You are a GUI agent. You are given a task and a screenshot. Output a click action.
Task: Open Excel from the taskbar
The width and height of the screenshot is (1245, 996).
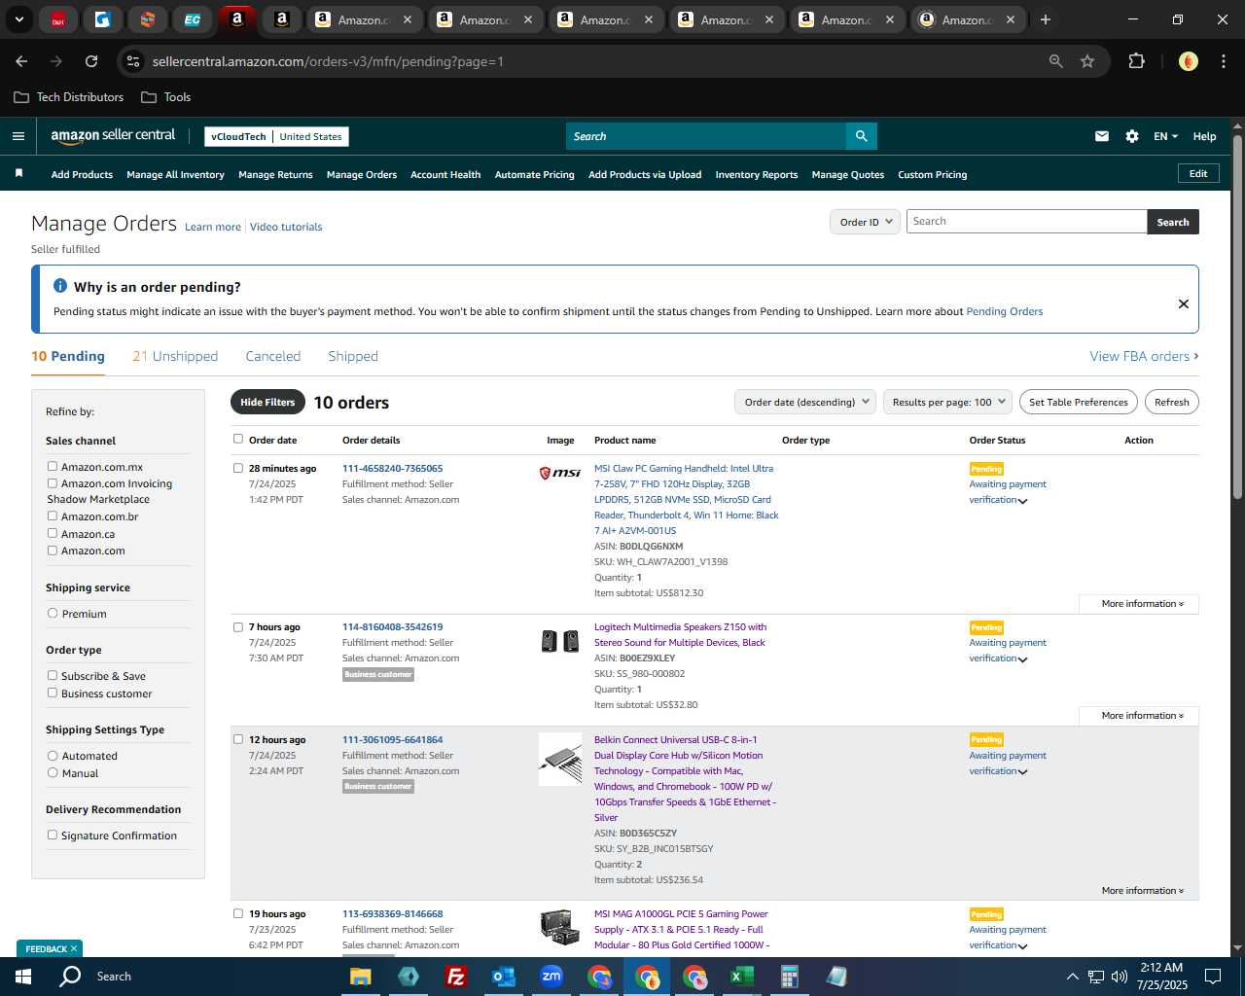coord(741,977)
